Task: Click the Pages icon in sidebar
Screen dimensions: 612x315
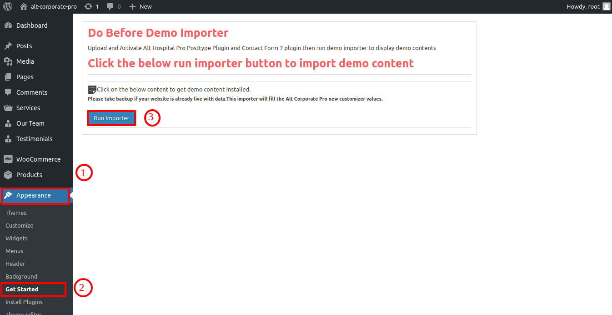Action: pos(8,77)
